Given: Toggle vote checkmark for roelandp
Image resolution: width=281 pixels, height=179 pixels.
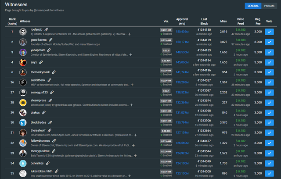Looking at the screenshot, I should coord(269,32).
